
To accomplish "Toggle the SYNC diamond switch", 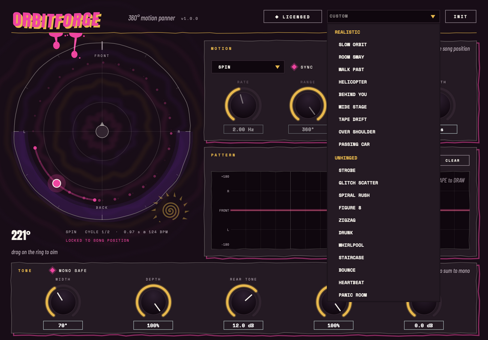I will pos(294,67).
